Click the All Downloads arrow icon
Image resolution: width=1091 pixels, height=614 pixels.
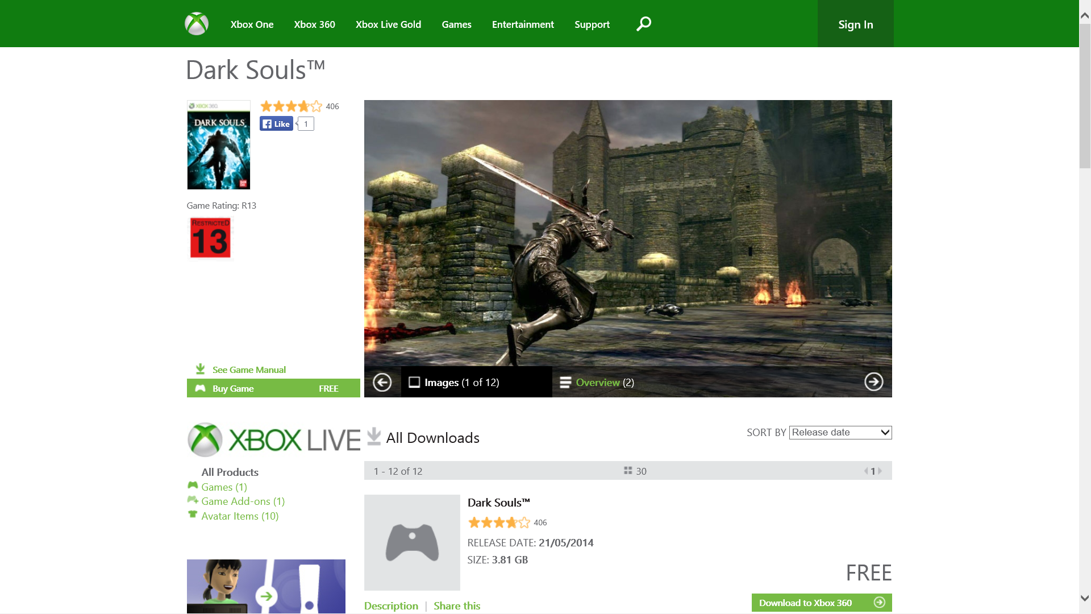(374, 437)
